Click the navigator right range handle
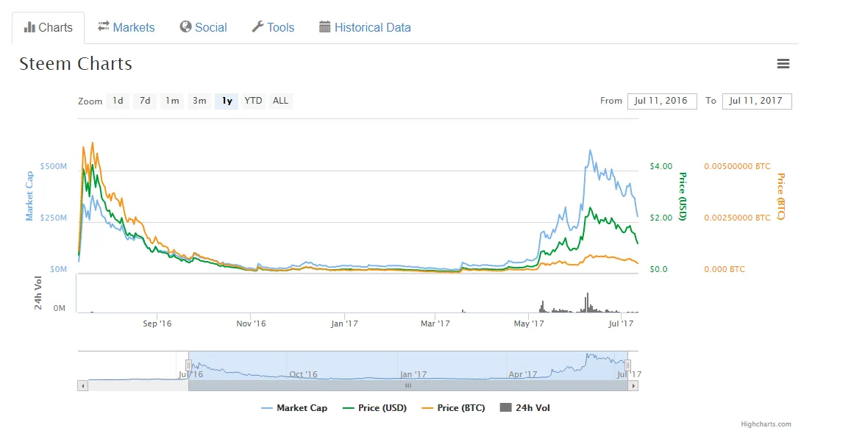This screenshot has height=436, width=865. point(628,365)
